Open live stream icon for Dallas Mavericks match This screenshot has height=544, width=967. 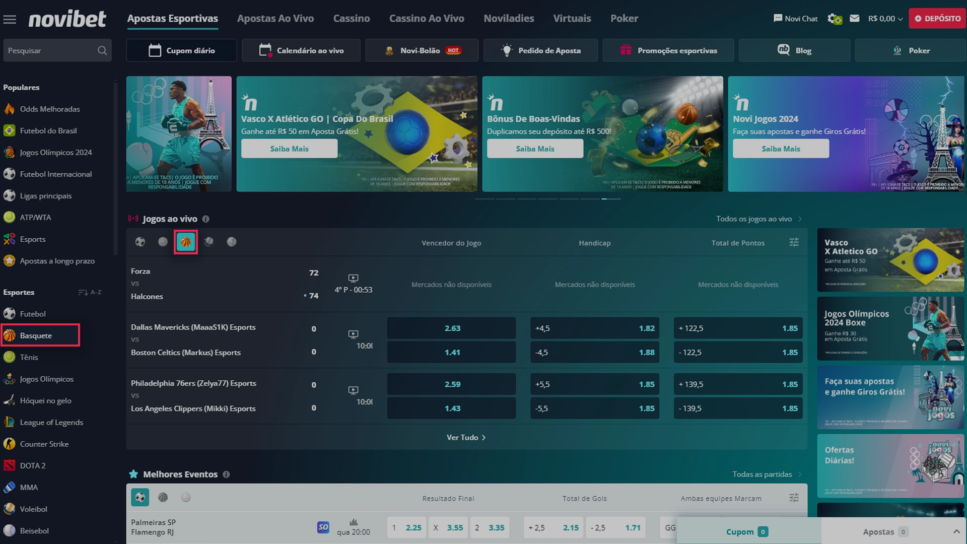tap(354, 334)
